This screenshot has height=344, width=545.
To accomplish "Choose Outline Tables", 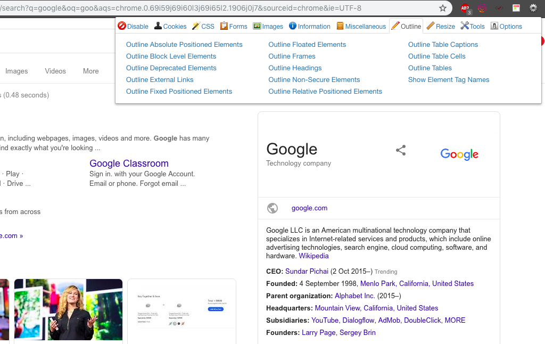I will click(430, 68).
